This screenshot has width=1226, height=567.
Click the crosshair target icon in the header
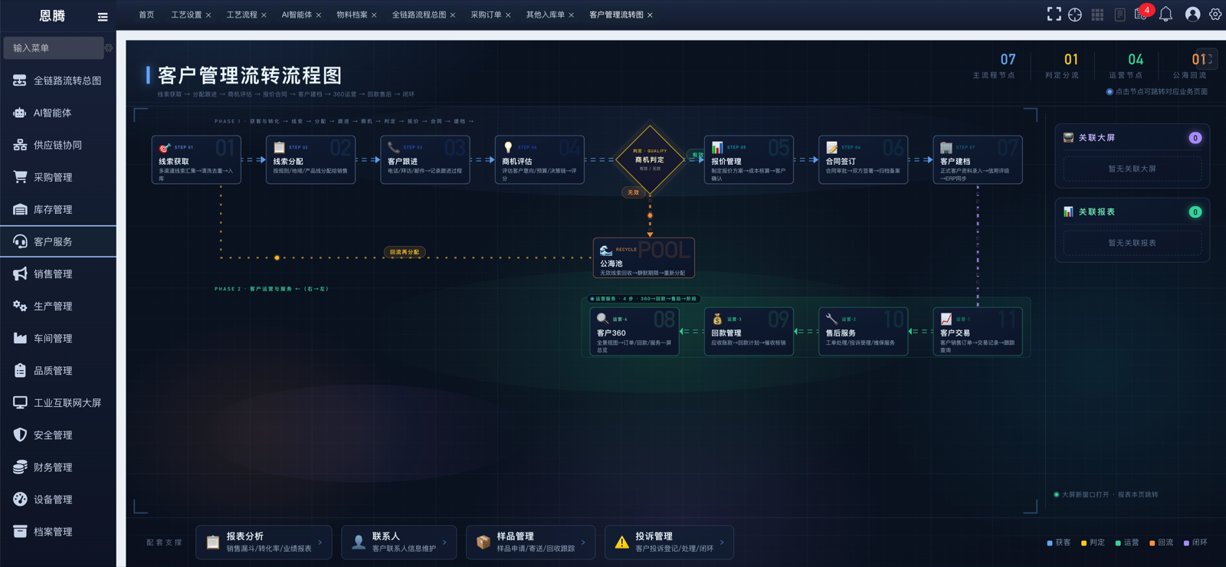[x=1075, y=15]
